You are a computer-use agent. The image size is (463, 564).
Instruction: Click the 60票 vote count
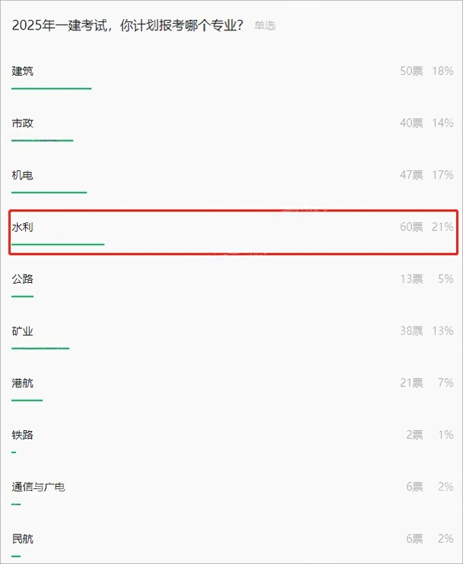tap(411, 227)
